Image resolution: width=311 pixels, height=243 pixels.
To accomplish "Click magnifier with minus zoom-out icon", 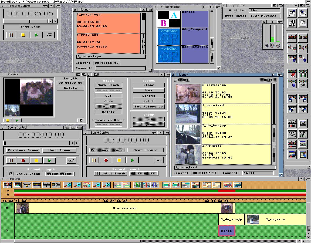I will 97,185.
